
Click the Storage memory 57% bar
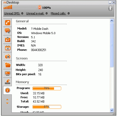pyautogui.click(x=47, y=107)
